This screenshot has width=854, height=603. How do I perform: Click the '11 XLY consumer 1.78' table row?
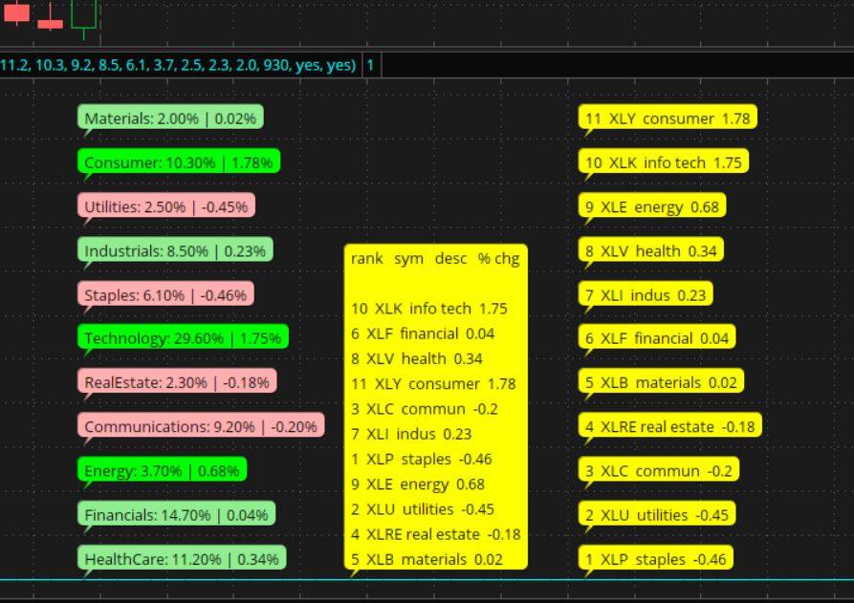(433, 383)
